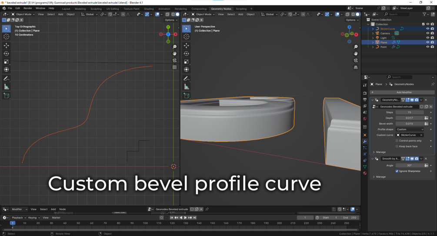Select the Annotate tool in right viewport
The width and height of the screenshot is (437, 236).
(x=187, y=79)
